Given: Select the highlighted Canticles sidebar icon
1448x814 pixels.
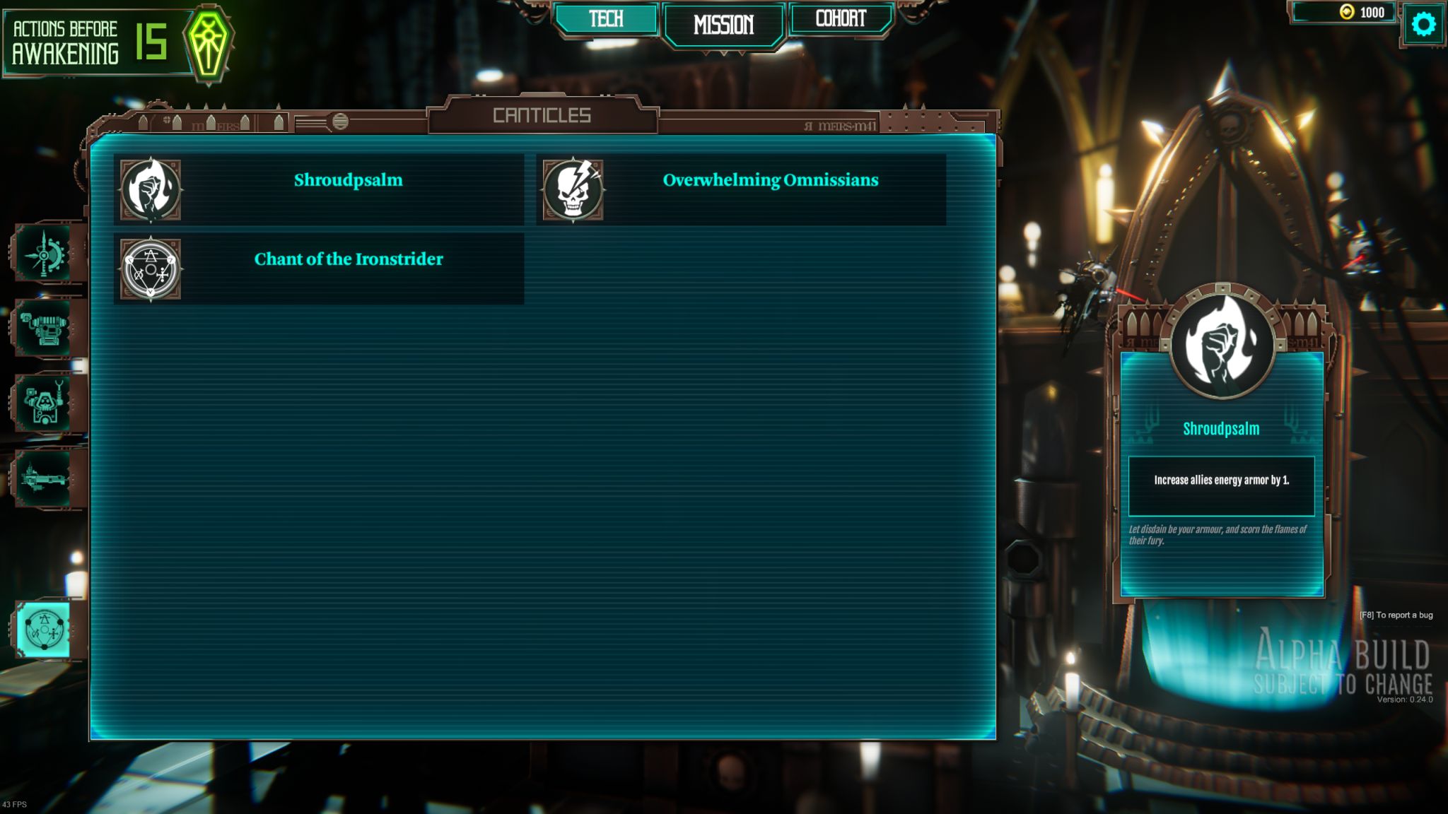Looking at the screenshot, I should pos(44,629).
